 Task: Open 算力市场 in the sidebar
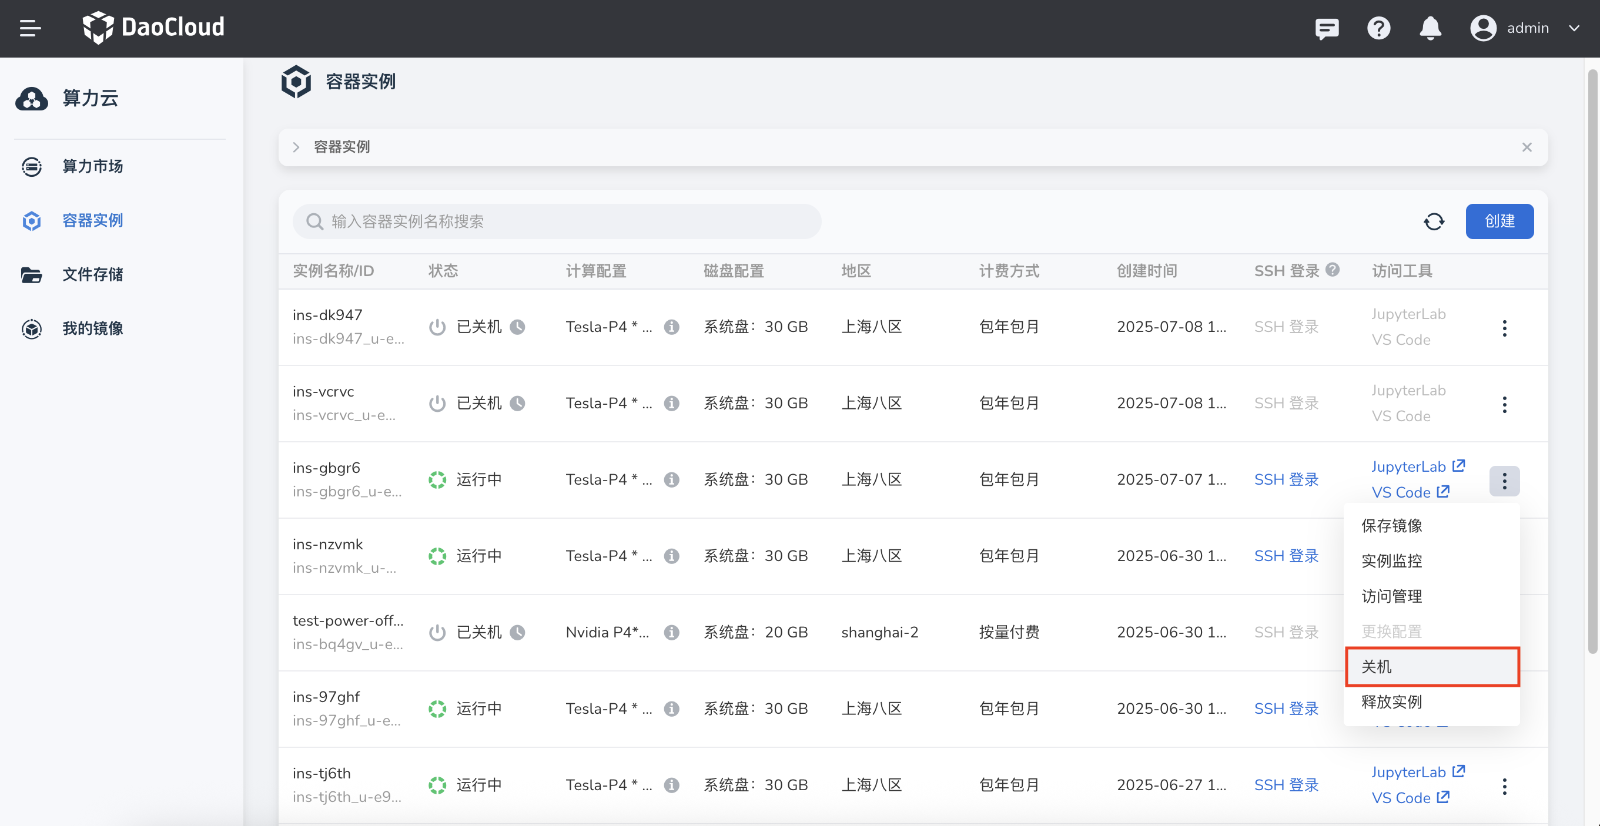92,166
